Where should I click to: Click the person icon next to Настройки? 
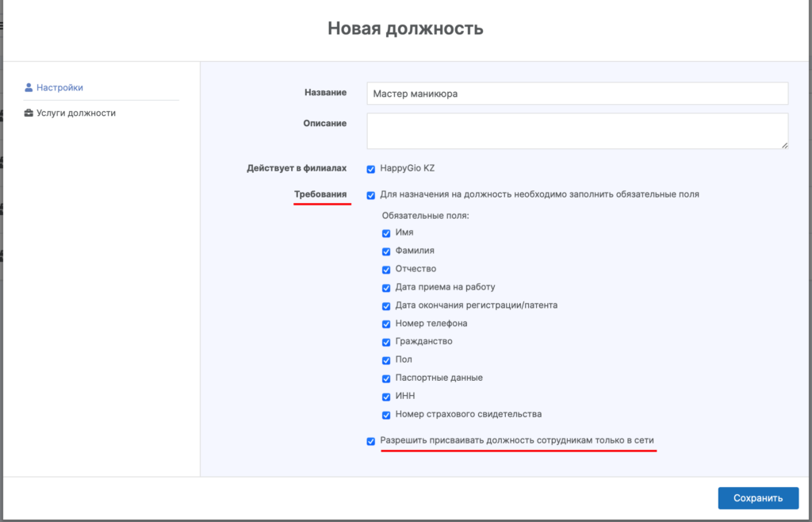29,88
